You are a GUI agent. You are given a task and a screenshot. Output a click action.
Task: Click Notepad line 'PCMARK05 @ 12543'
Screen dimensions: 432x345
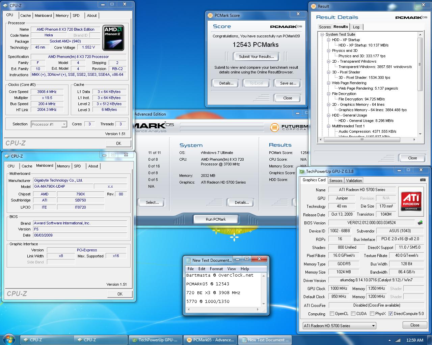(x=208, y=284)
